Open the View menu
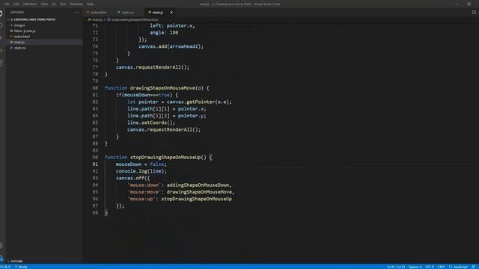This screenshot has width=479, height=269. coord(44,4)
